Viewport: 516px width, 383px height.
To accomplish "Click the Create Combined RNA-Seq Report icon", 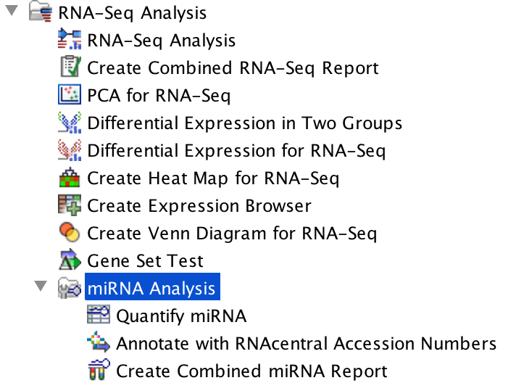I will click(x=70, y=67).
